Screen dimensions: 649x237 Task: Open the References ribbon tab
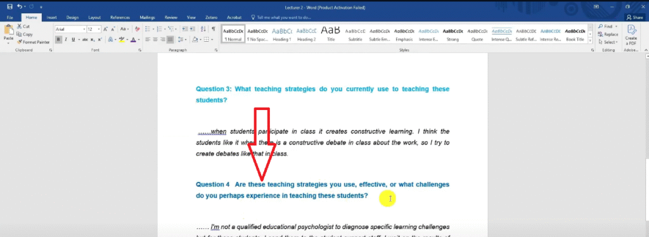pos(120,18)
